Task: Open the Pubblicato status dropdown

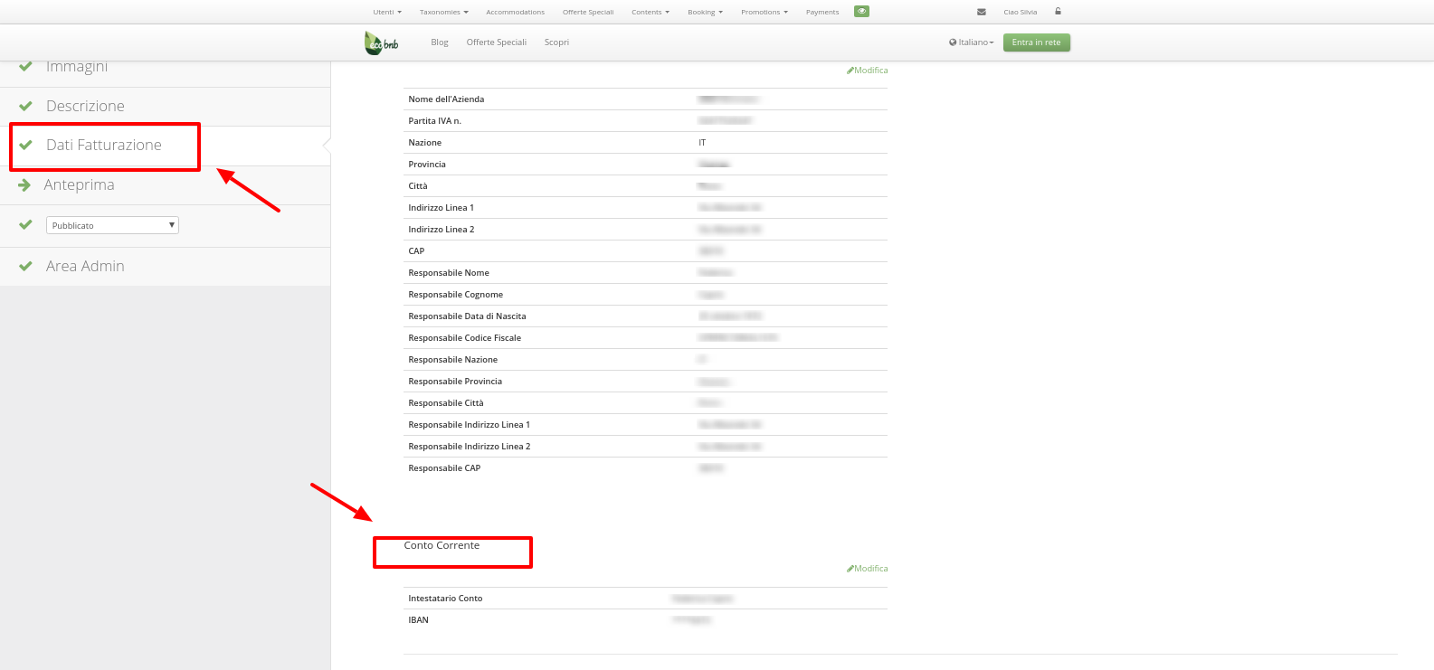Action: (x=112, y=225)
